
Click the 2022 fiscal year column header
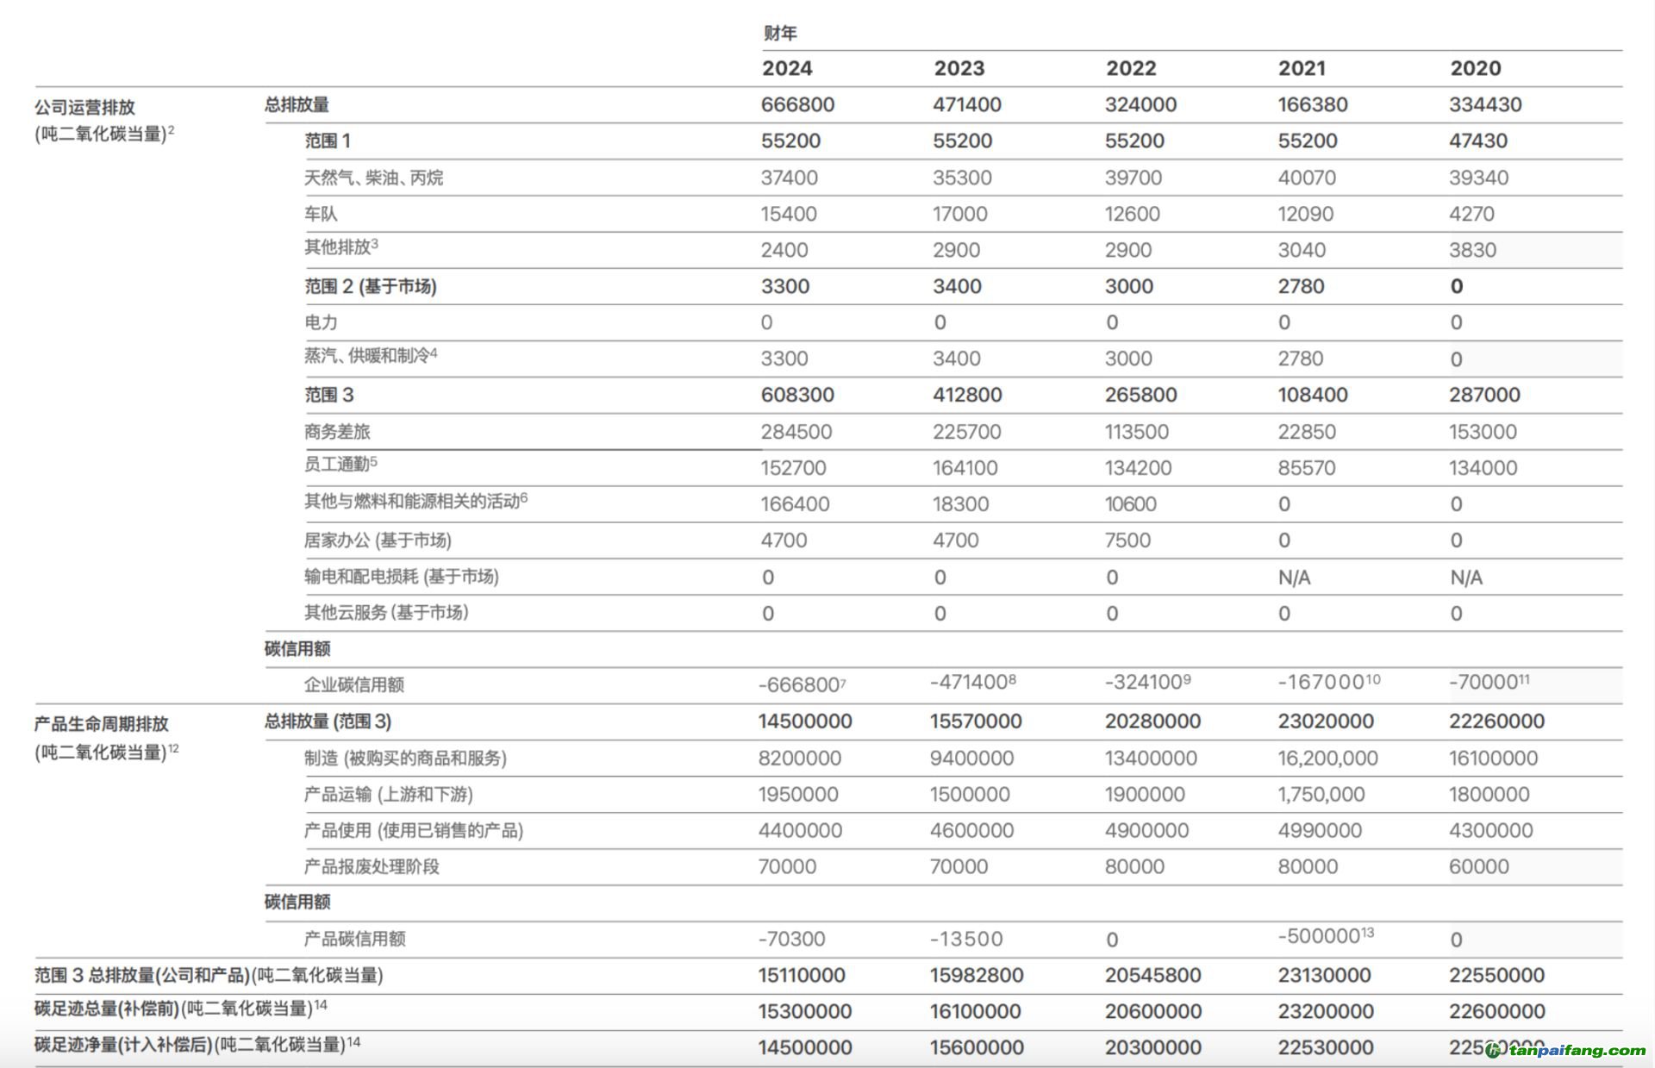click(x=1131, y=68)
